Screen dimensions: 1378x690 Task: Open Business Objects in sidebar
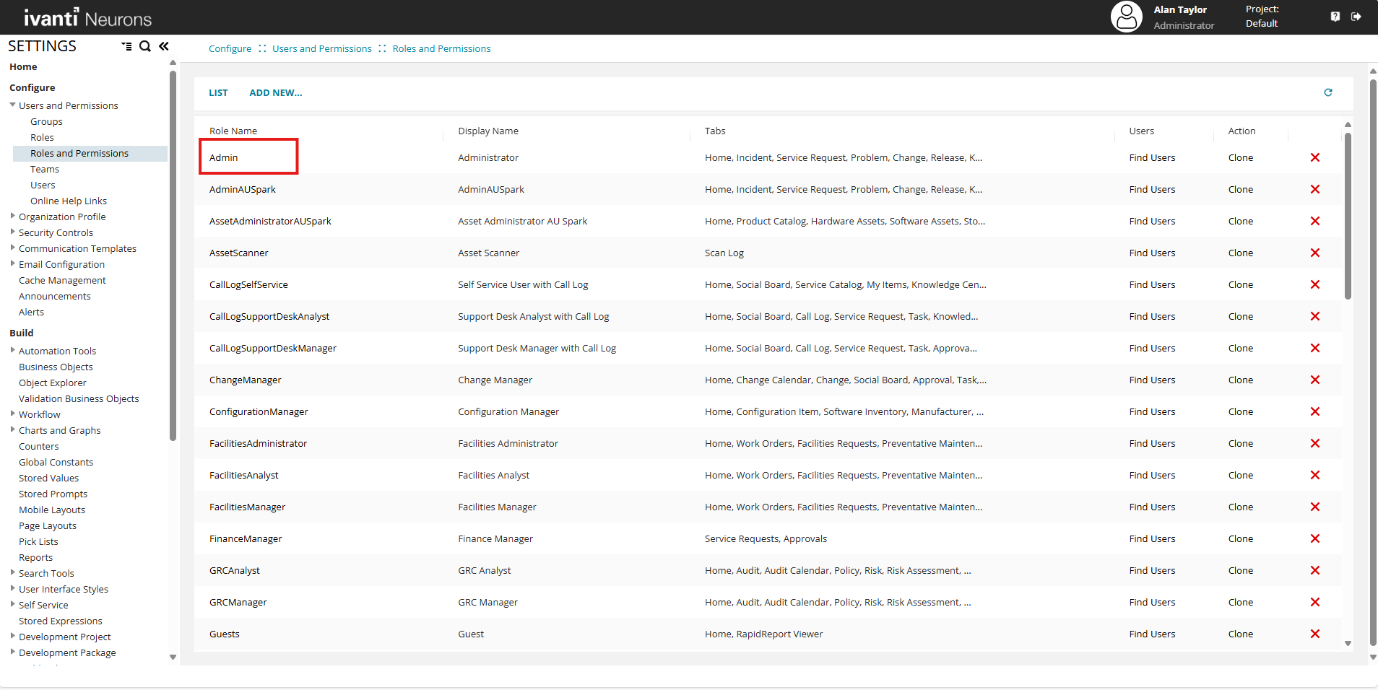tap(56, 367)
